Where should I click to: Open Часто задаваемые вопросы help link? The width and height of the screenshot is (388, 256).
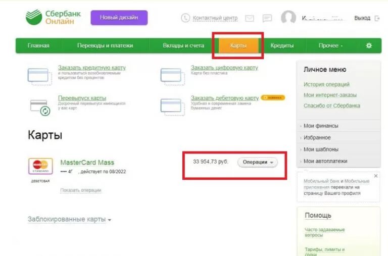pos(324,232)
